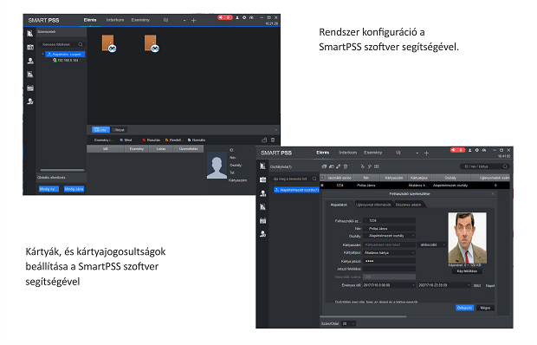Switch to Esemény tab in upper-left window
Screen dimensions: 537x345
140,20
